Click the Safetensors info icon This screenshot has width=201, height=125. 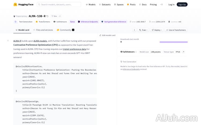tap(136, 52)
